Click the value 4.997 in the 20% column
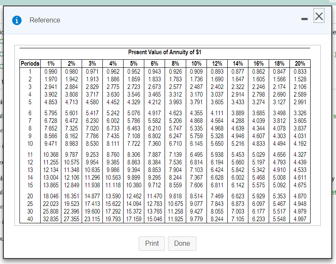The image size is (336, 264). coord(300,219)
